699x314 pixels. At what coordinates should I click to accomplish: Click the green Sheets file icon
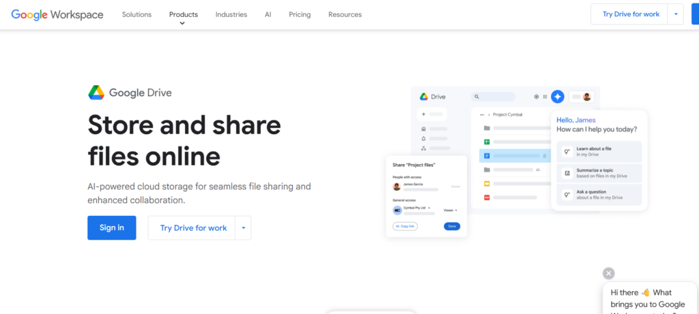tap(487, 142)
